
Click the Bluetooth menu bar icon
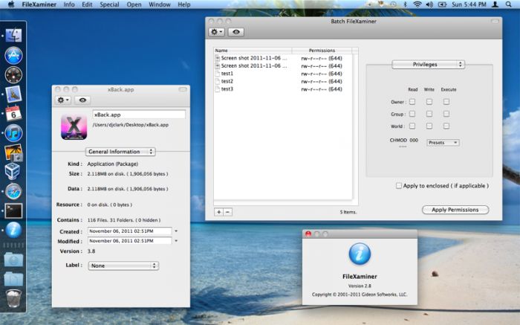406,4
